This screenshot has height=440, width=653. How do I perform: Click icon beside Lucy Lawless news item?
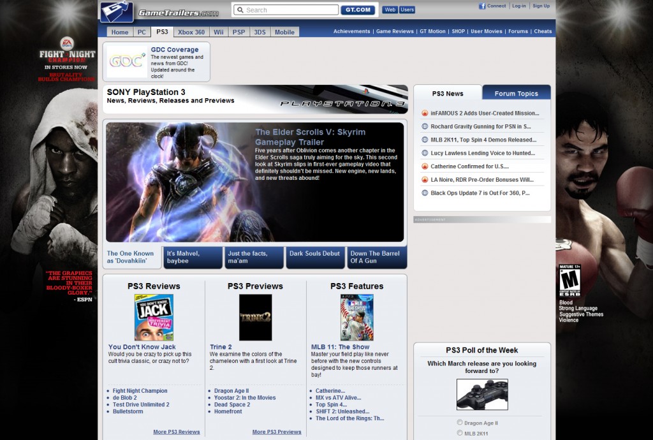coord(425,153)
